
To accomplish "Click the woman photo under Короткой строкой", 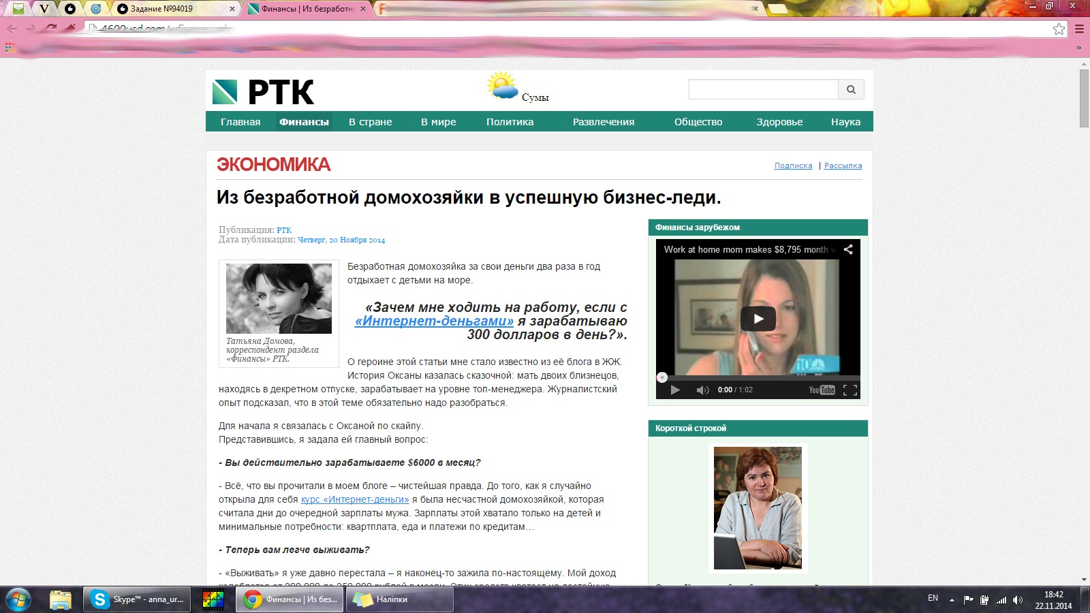I will (758, 508).
